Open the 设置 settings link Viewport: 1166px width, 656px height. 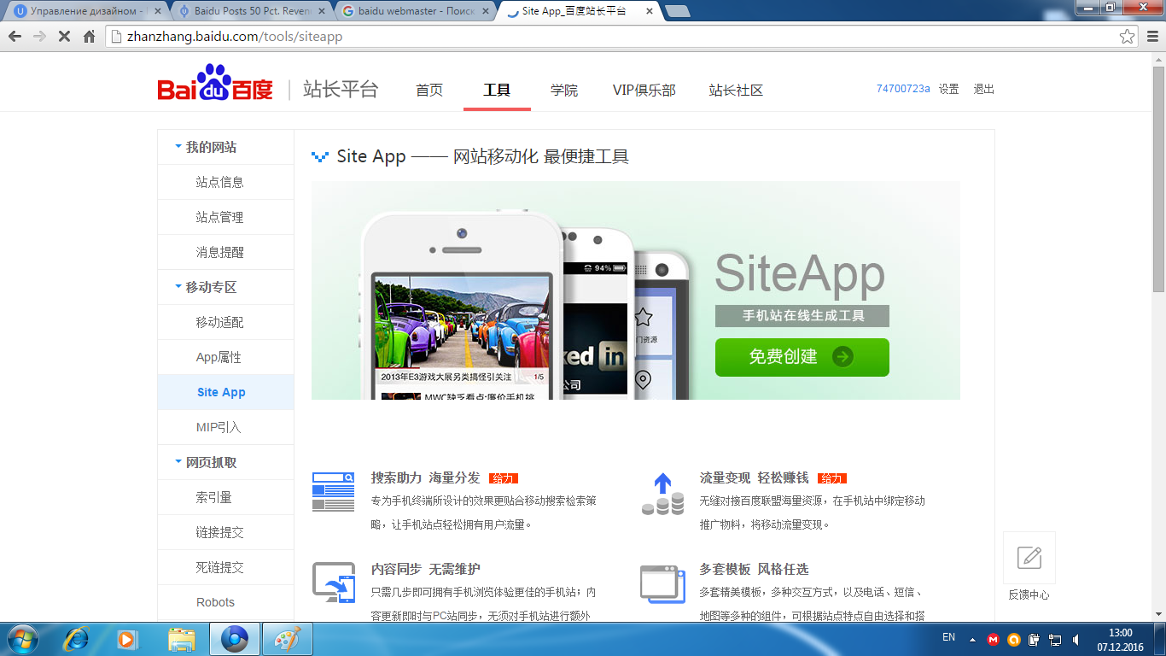949,89
